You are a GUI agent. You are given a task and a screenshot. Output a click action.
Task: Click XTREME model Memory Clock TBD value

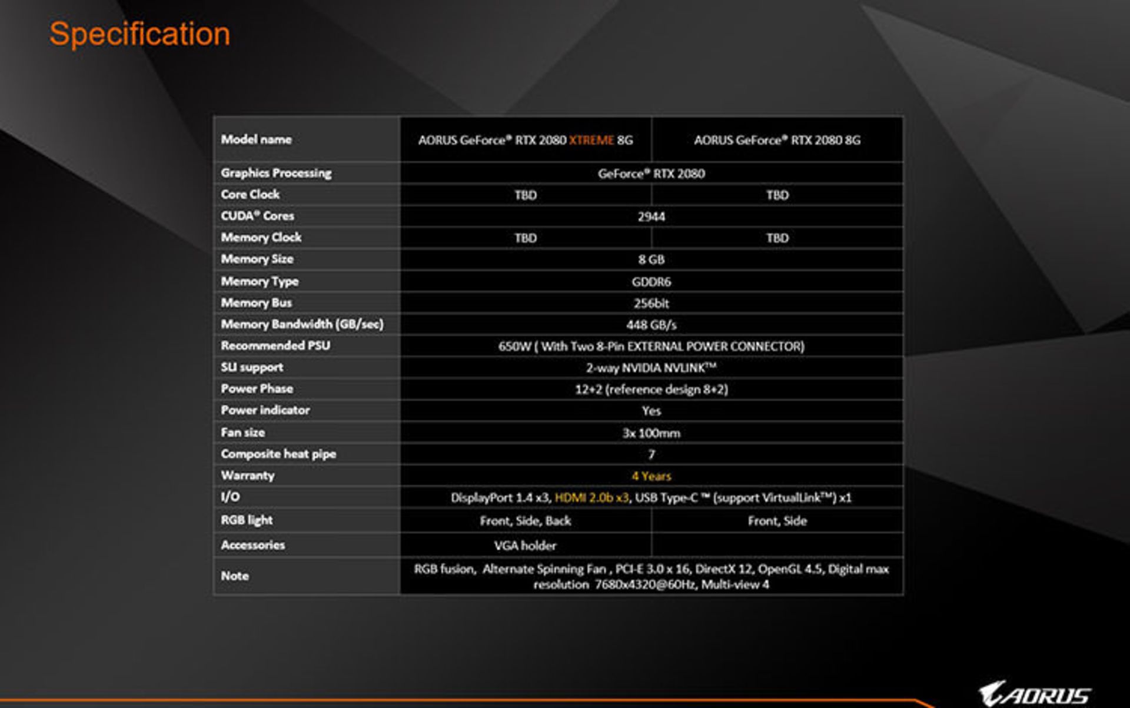click(526, 238)
